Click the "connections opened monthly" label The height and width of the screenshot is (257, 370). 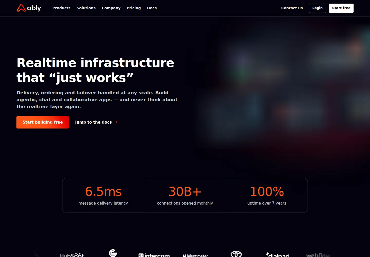185,203
